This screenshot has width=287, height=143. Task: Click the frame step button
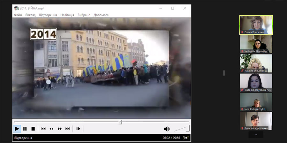(78, 129)
